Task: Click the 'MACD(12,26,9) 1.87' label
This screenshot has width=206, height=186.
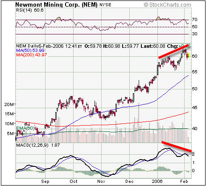Action: pyautogui.click(x=38, y=145)
